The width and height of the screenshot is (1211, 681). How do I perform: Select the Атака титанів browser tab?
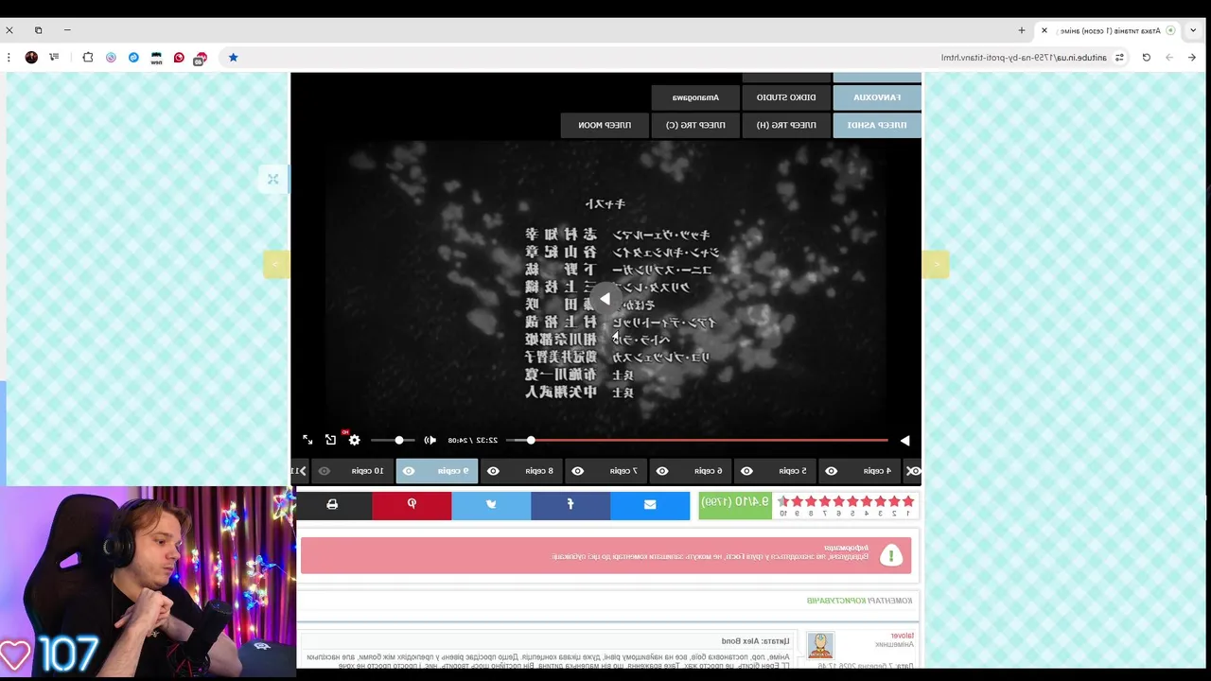(x=1109, y=30)
